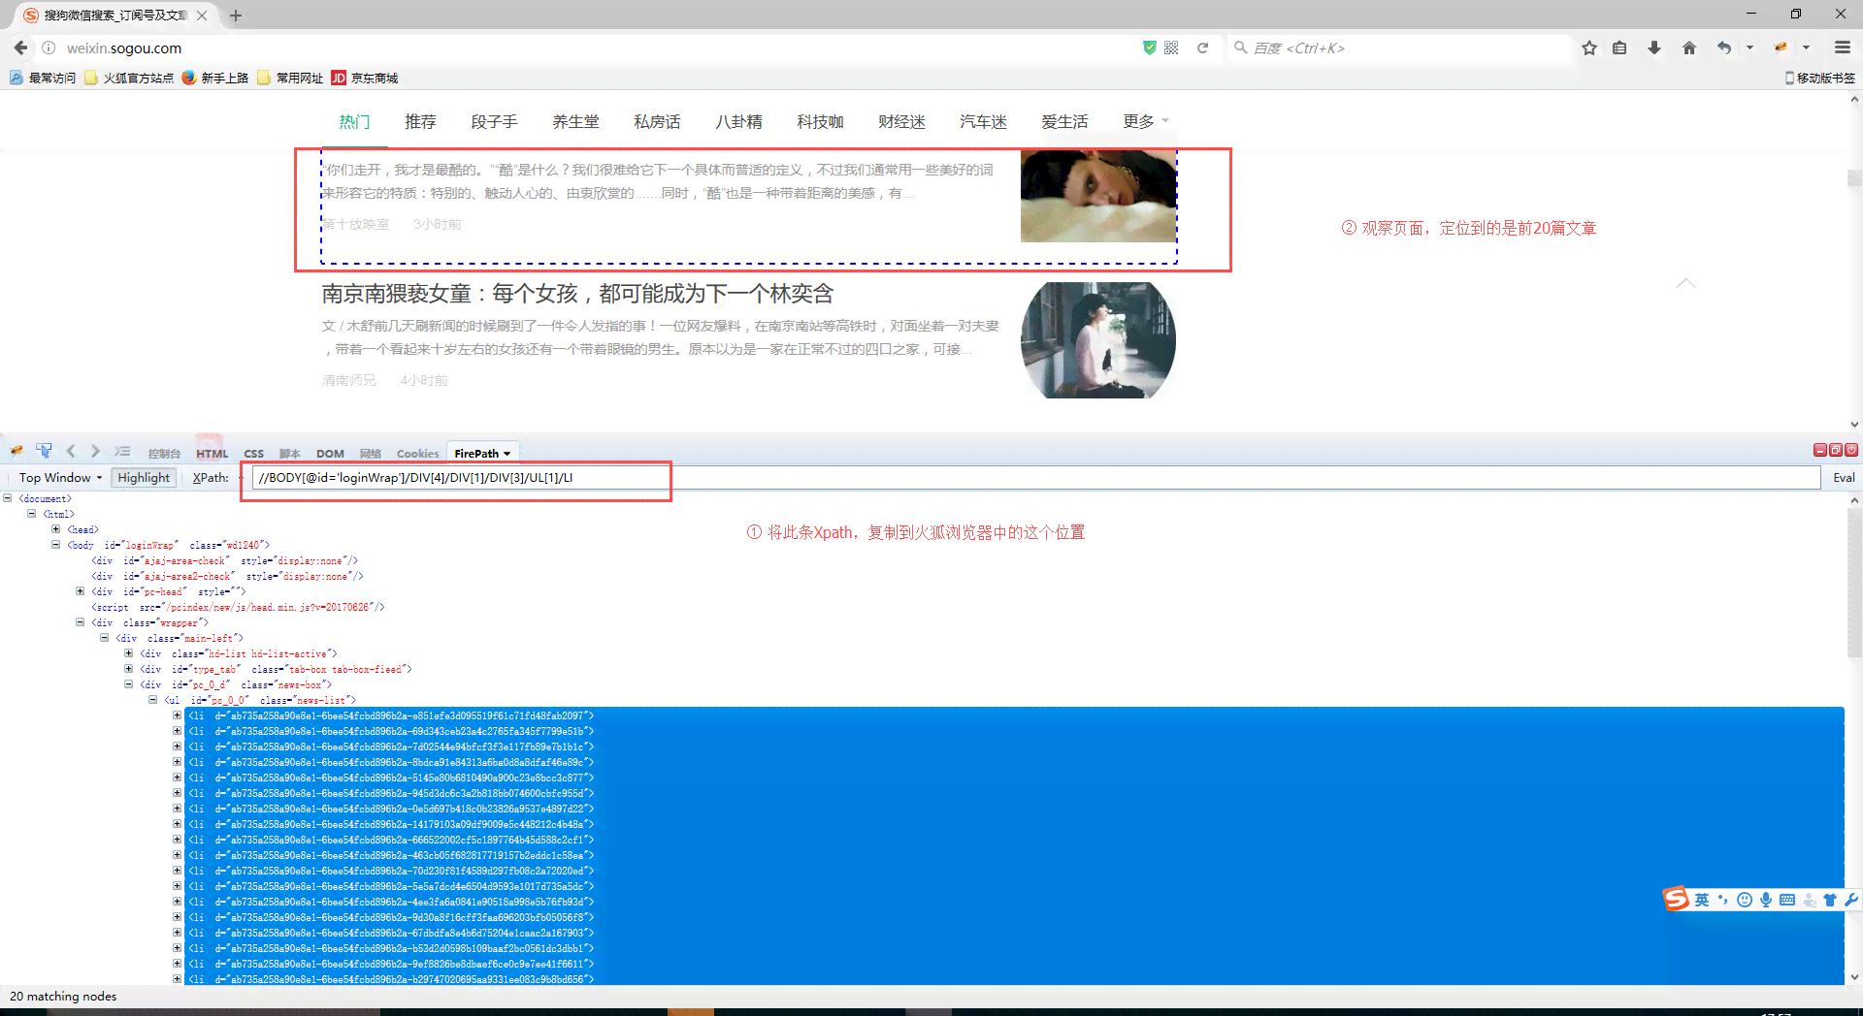The width and height of the screenshot is (1863, 1016).
Task: Toggle English mode in the Sogou IME bar
Action: coord(1702,900)
